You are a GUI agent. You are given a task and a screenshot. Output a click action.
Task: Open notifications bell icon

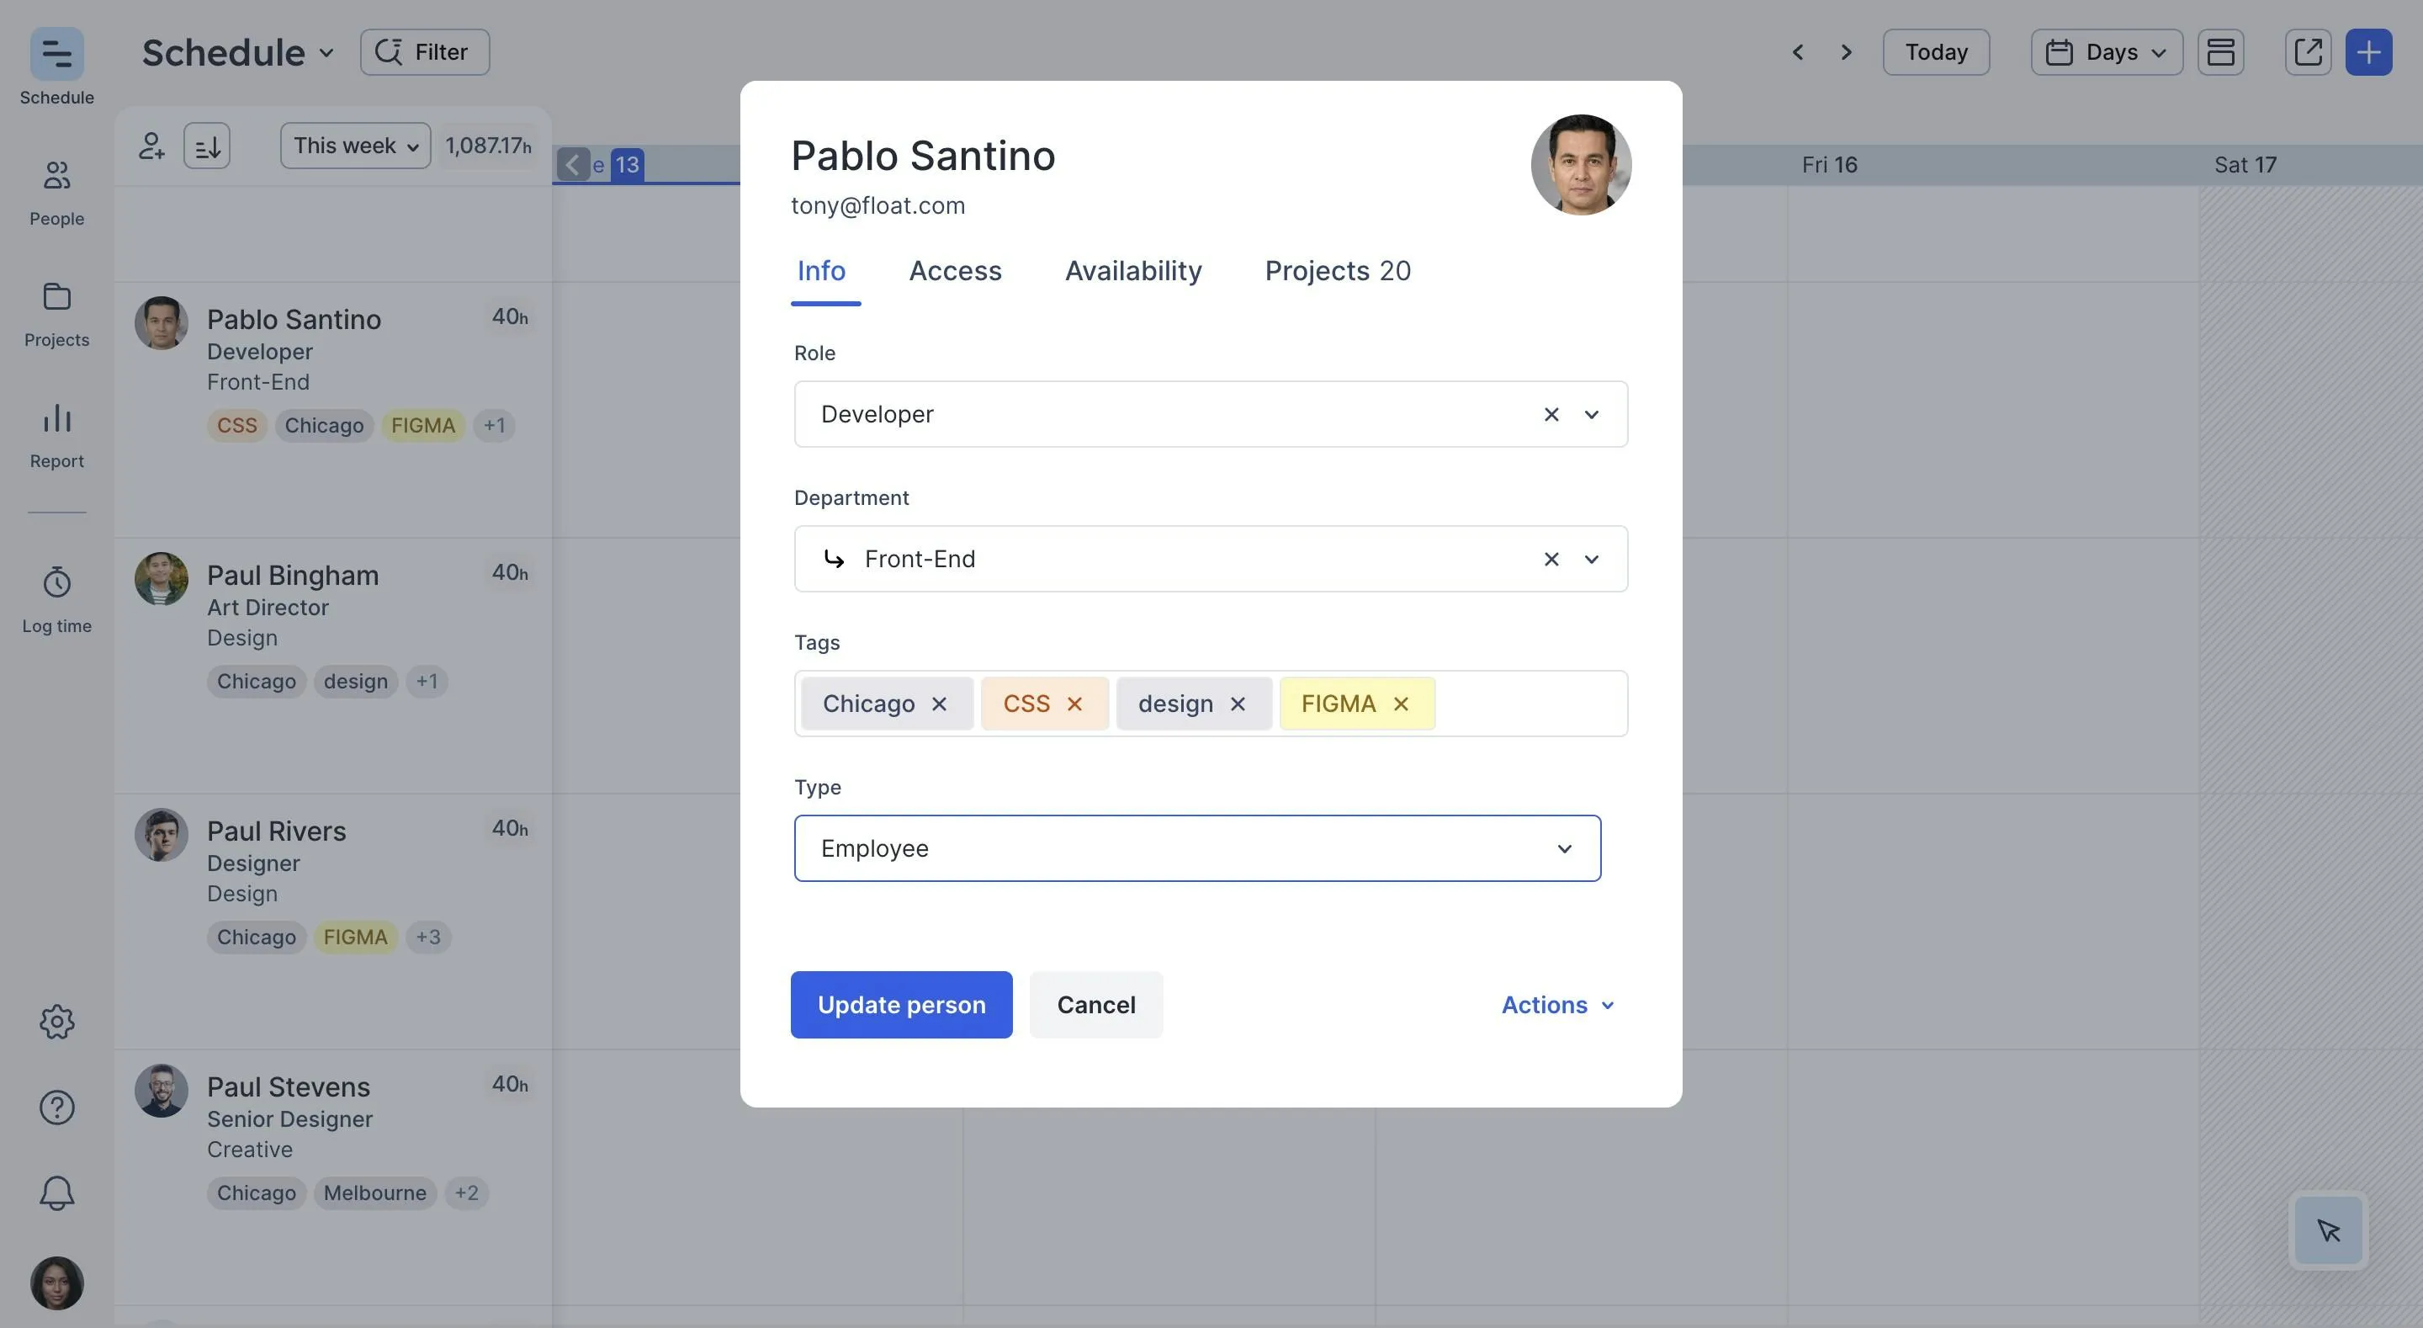pyautogui.click(x=56, y=1193)
